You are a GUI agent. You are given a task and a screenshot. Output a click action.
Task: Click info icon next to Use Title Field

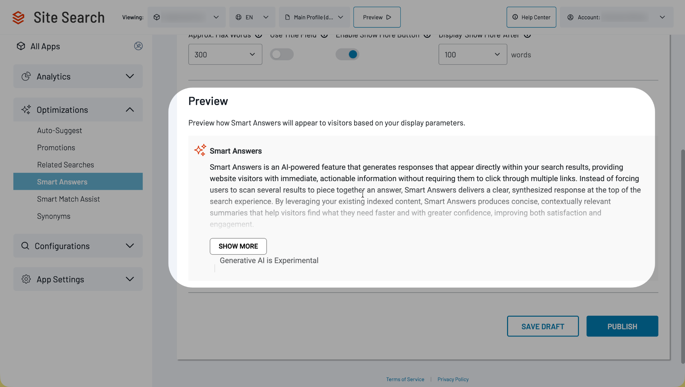coord(324,35)
